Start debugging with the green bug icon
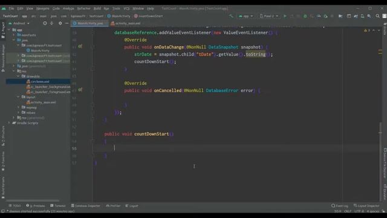The image size is (387, 218). [x=305, y=16]
